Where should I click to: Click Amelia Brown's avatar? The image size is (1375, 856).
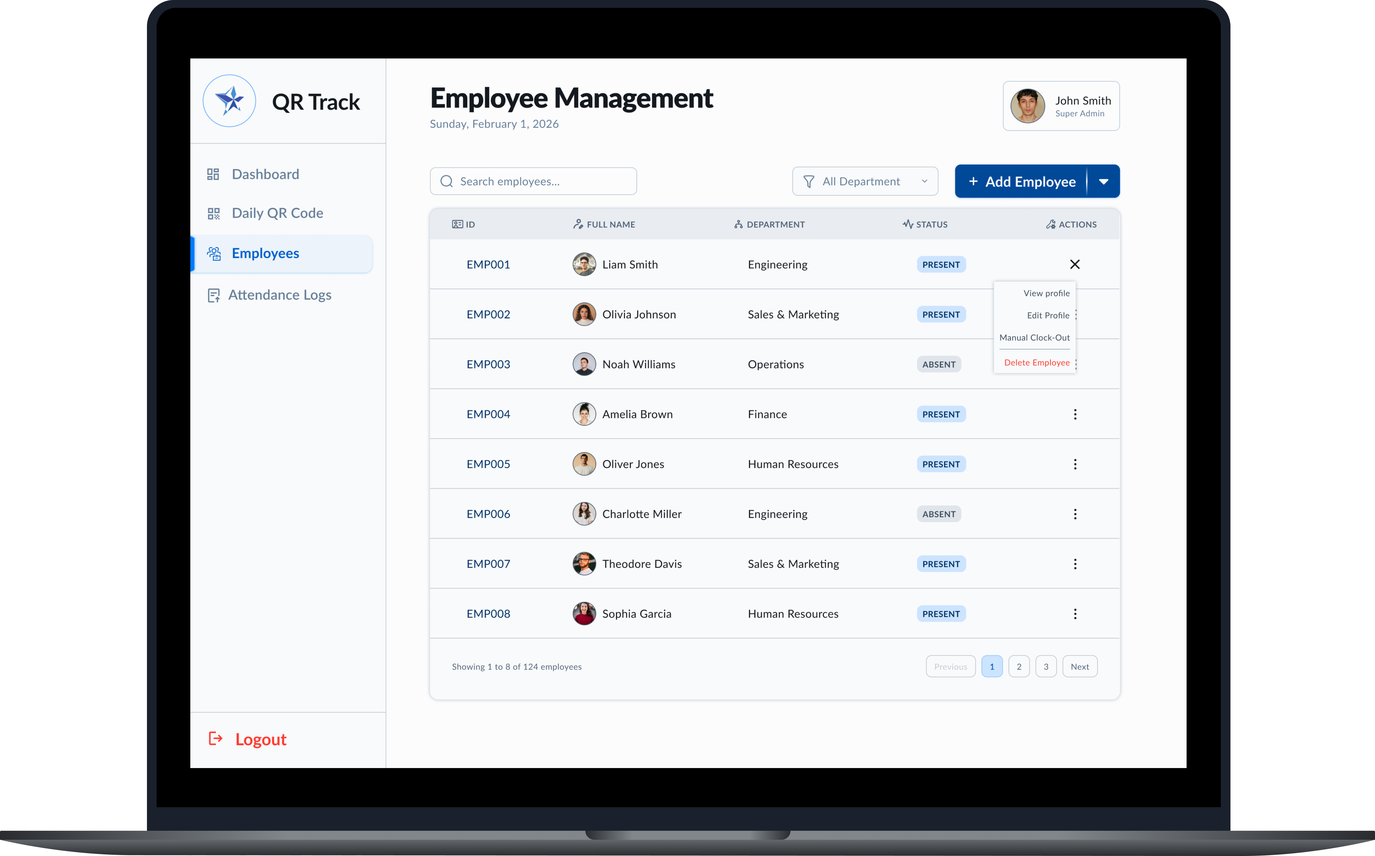[584, 414]
